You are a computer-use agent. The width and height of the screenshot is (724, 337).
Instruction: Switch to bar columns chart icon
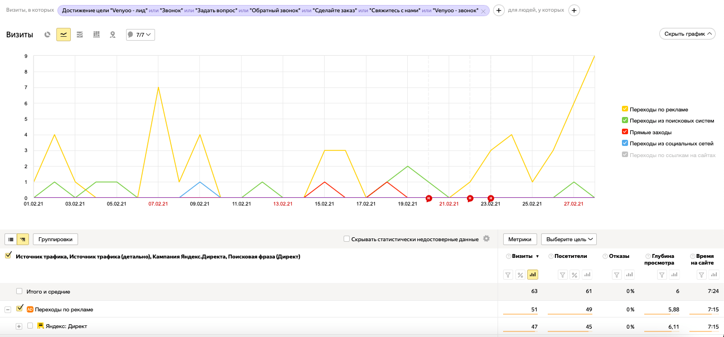click(96, 35)
